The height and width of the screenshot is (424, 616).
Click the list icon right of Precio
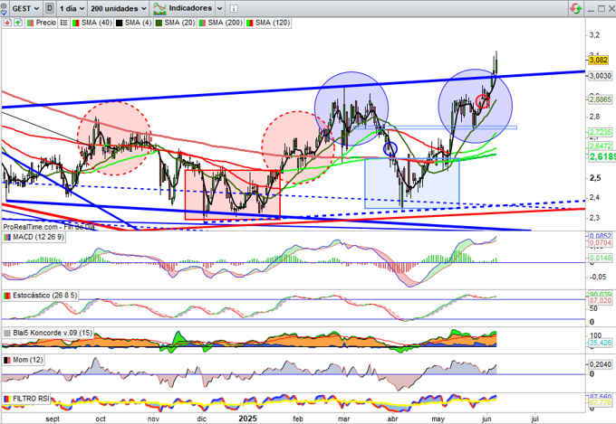63,23
